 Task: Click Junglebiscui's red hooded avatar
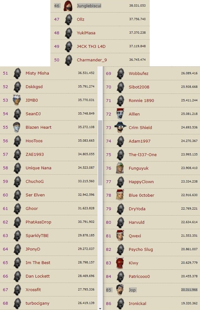coord(68,6)
